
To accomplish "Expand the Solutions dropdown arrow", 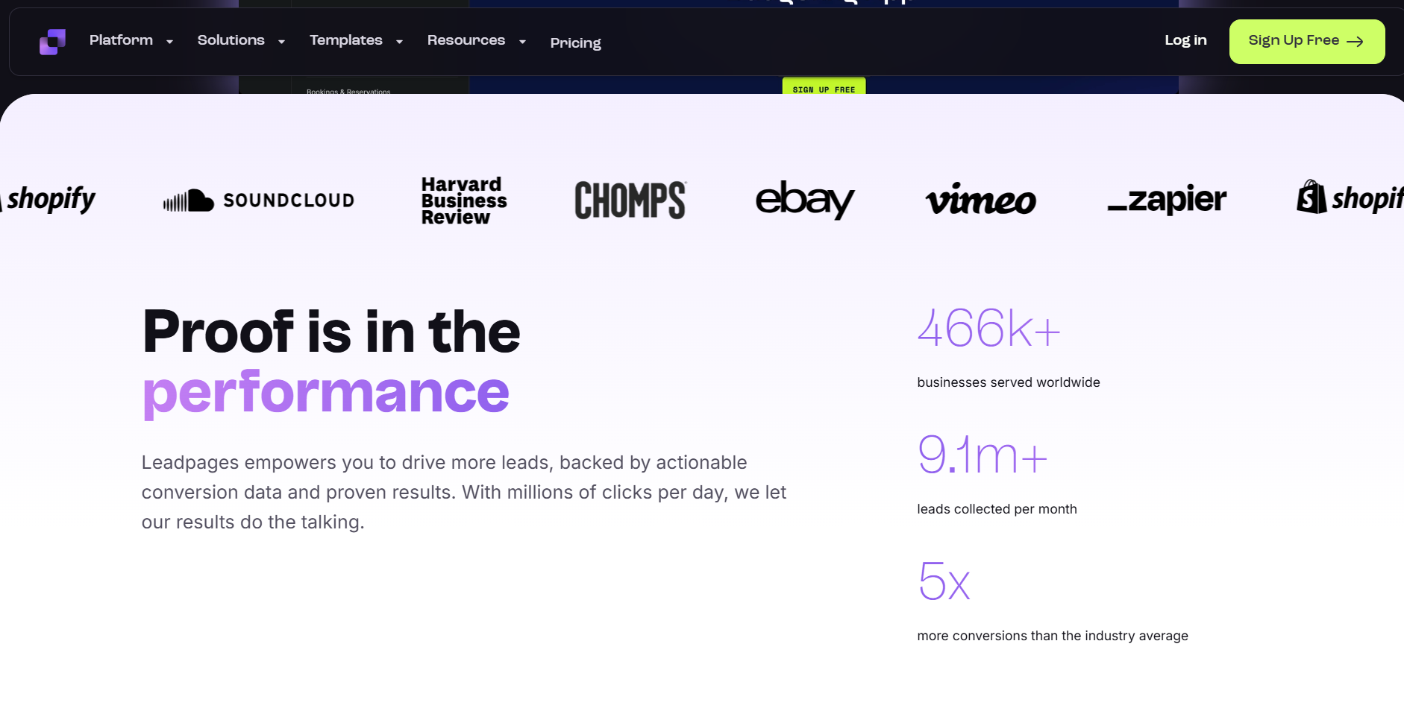I will (x=281, y=42).
